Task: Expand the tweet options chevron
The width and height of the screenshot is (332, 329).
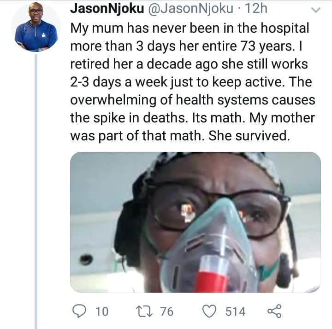Action: (316, 10)
